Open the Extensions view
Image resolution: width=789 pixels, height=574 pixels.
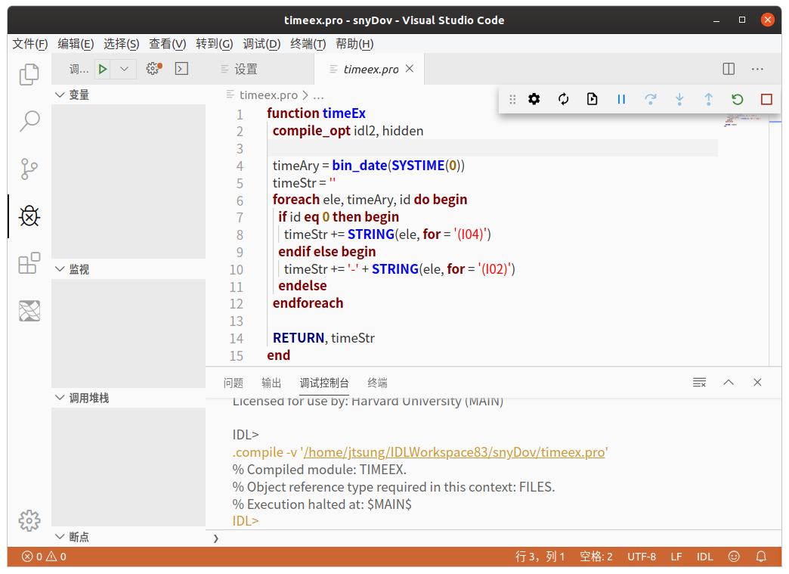click(x=29, y=263)
